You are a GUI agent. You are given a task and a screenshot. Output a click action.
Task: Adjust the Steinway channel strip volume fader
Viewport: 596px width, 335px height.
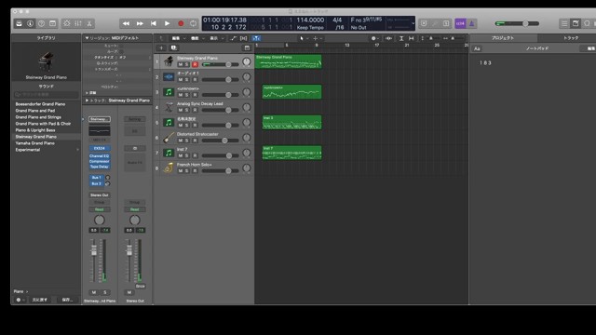[94, 250]
